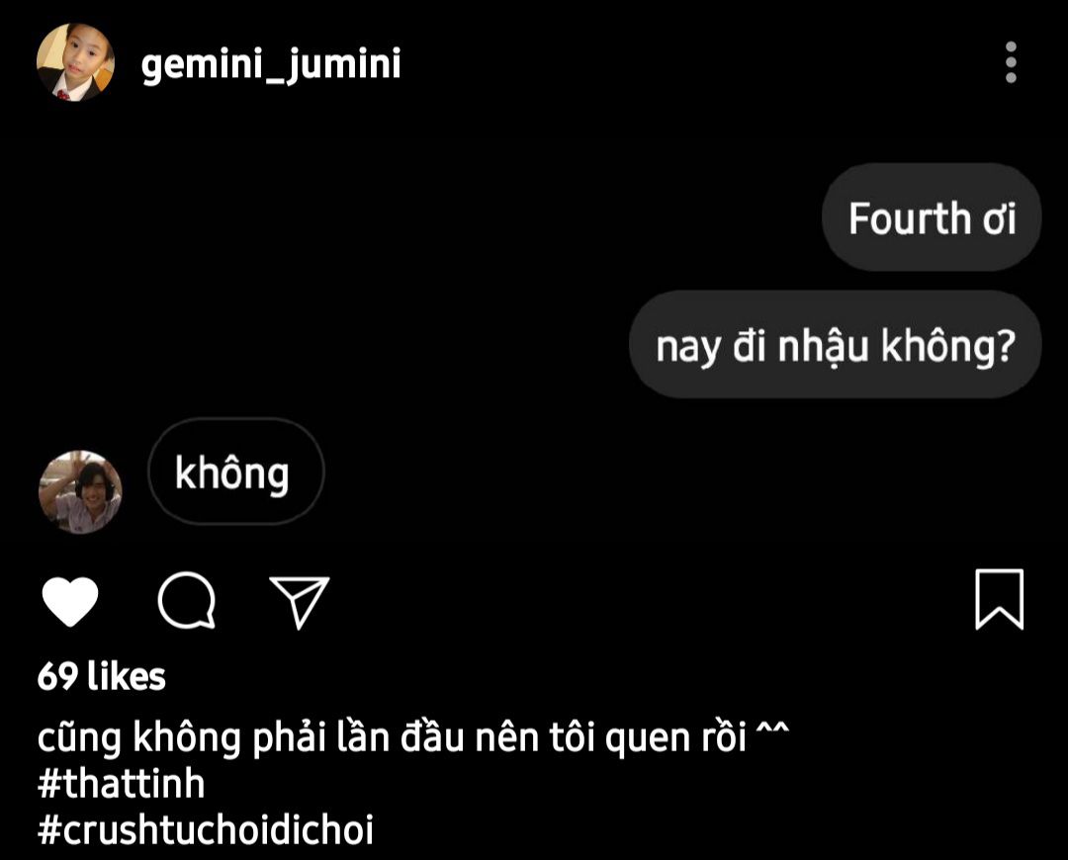
Task: Open the three-dot more options menu
Action: click(1011, 62)
